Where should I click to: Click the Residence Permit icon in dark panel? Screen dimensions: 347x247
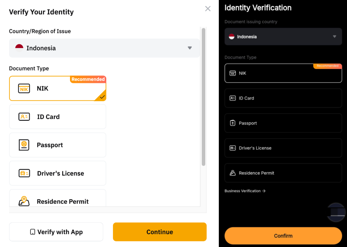[x=232, y=173]
